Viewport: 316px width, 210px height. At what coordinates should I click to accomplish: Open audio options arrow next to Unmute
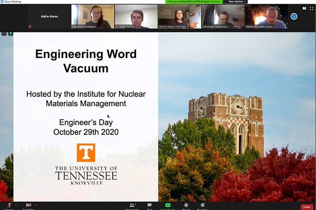[16, 205]
